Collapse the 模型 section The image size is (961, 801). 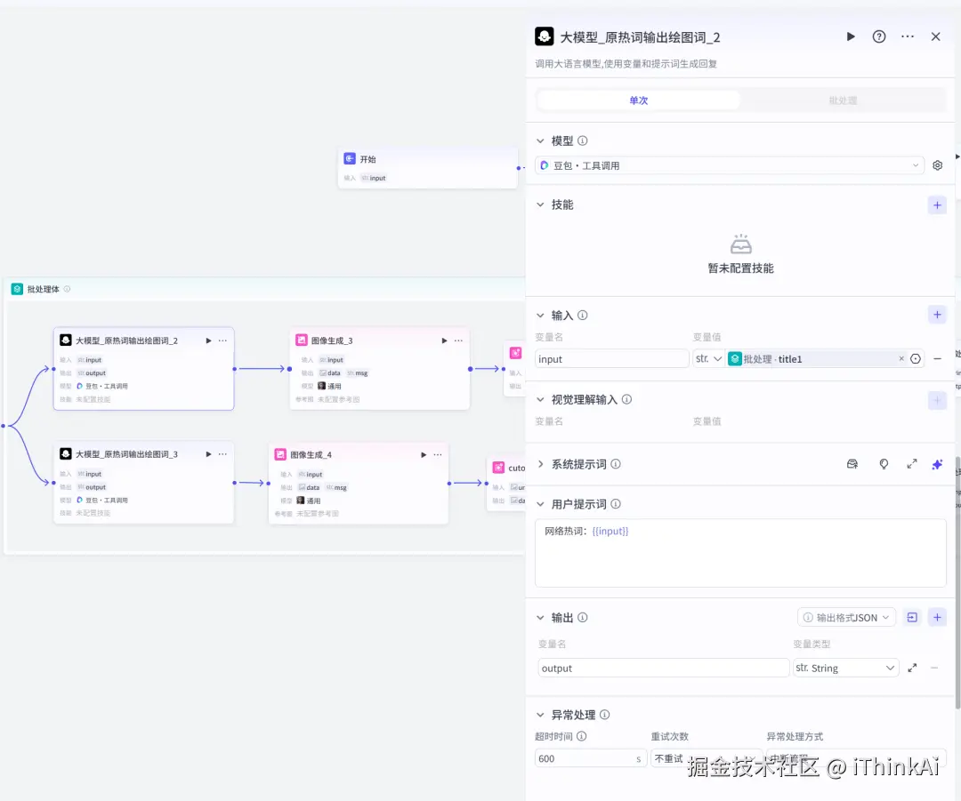coord(540,140)
